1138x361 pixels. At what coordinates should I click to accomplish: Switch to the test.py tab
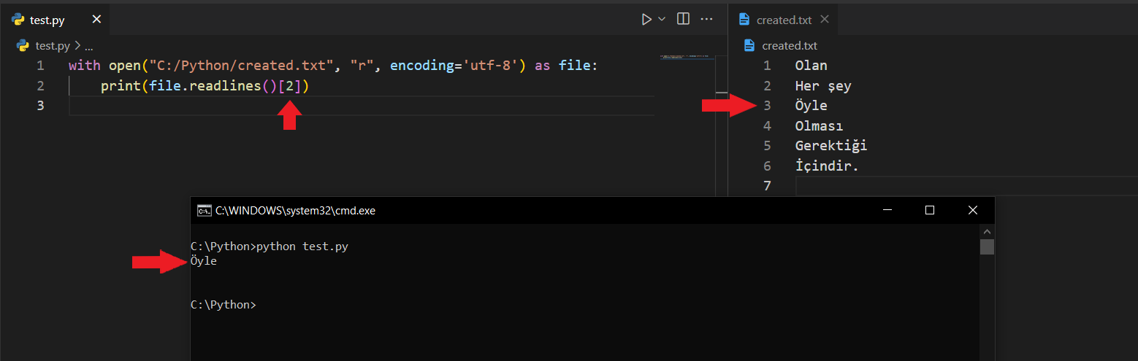click(47, 20)
